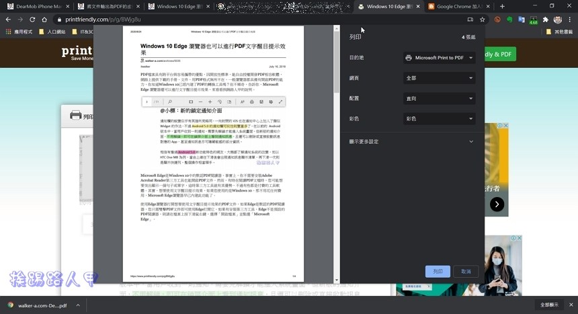The image size is (578, 314).
Task: Click the ad's round arrow button
Action: tap(497, 204)
